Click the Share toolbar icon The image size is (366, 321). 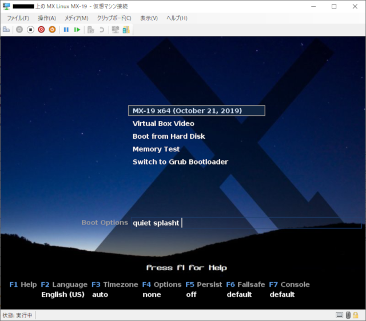pyautogui.click(x=126, y=30)
